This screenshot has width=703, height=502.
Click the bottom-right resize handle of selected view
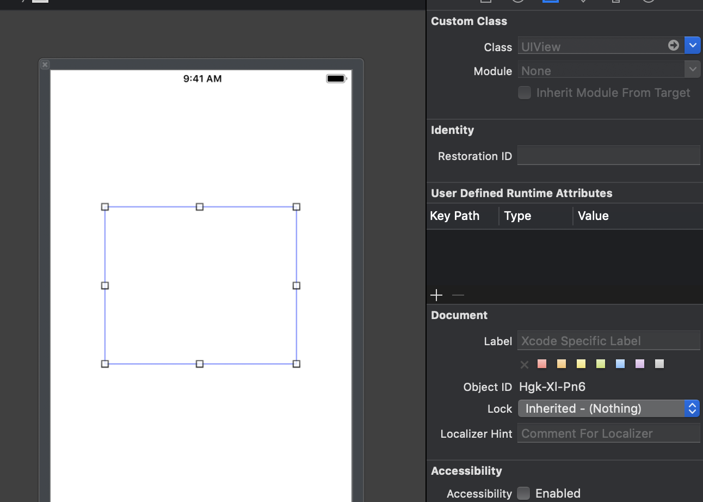(297, 364)
